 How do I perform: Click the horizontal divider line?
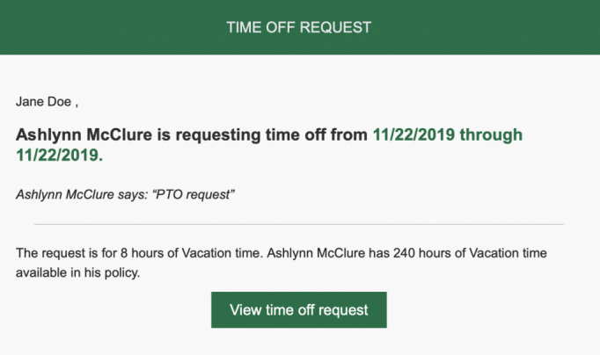299,224
